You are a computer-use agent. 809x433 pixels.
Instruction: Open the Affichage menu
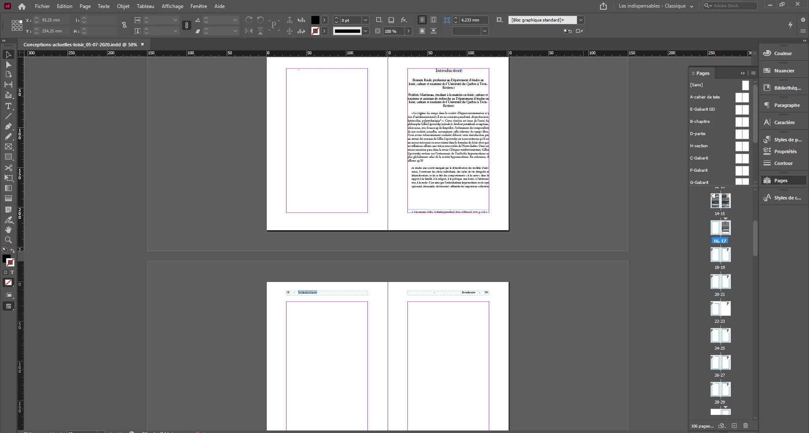[x=172, y=6]
